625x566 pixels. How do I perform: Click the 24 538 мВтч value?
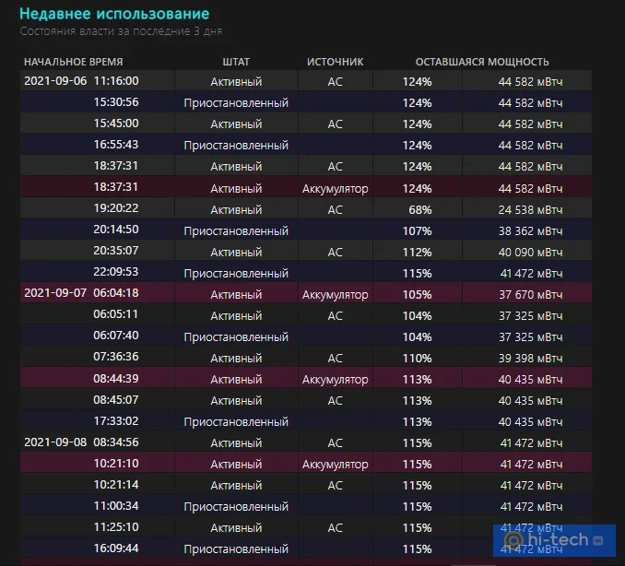click(x=530, y=209)
